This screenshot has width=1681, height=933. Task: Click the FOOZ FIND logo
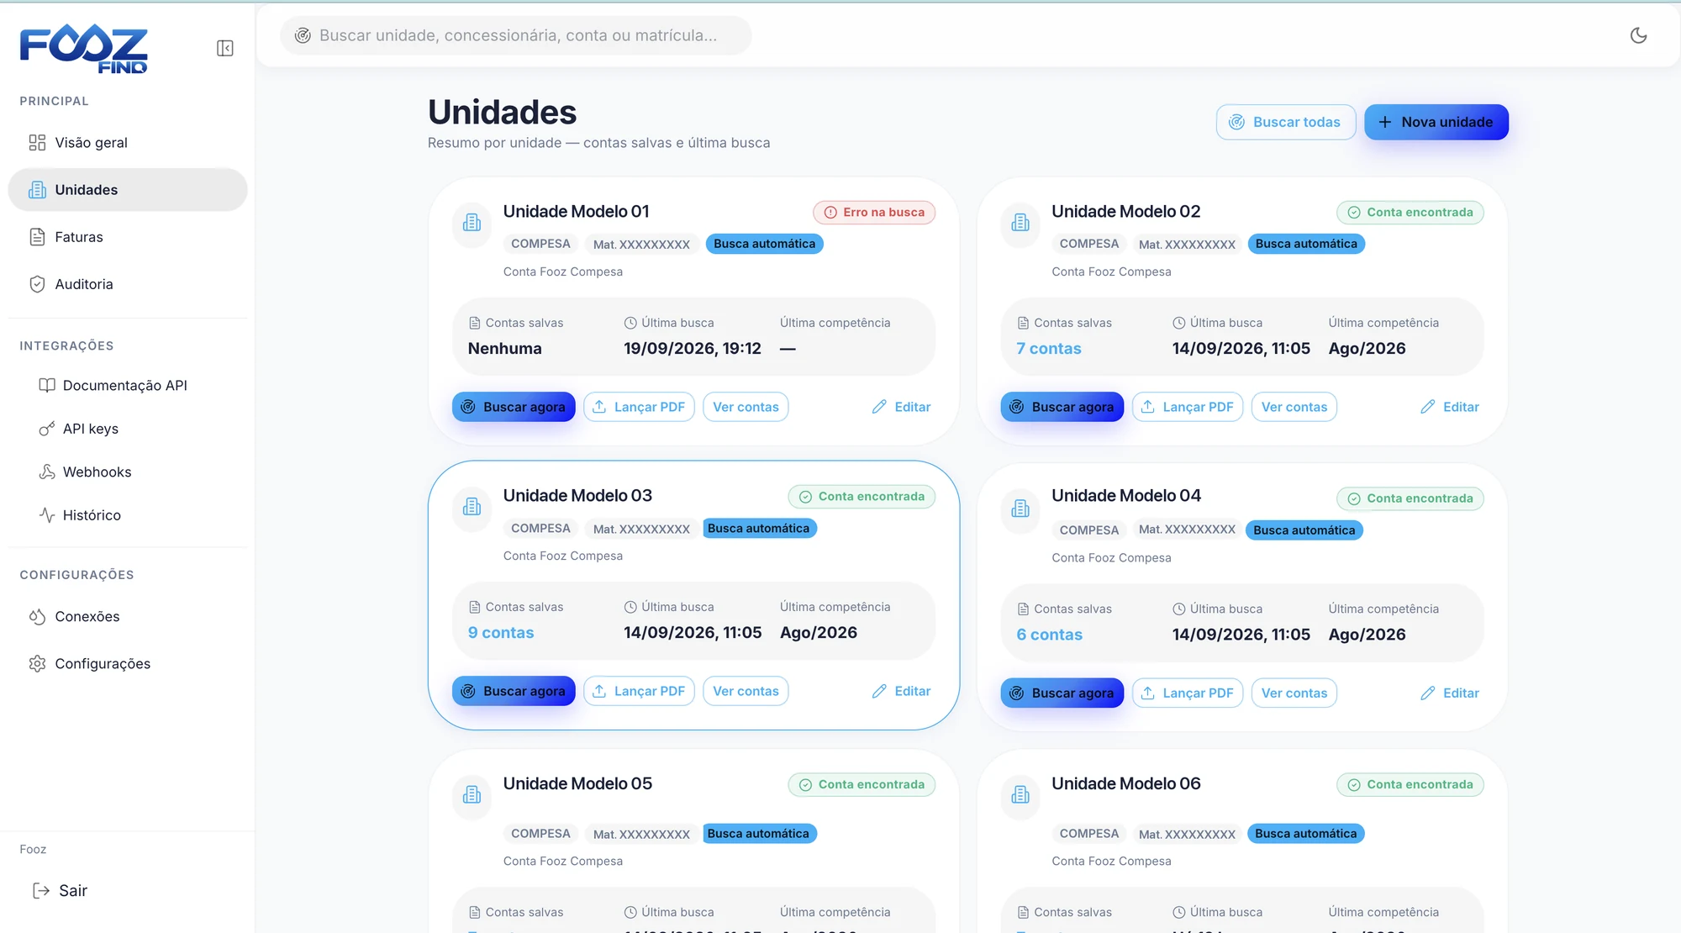tap(84, 49)
